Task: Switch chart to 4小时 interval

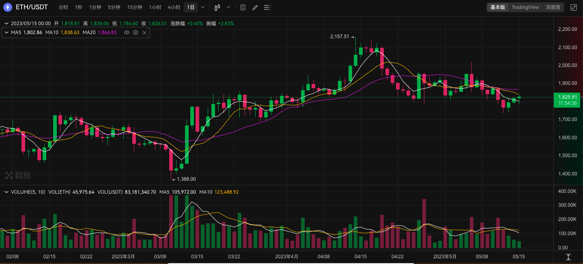Action: [x=174, y=7]
